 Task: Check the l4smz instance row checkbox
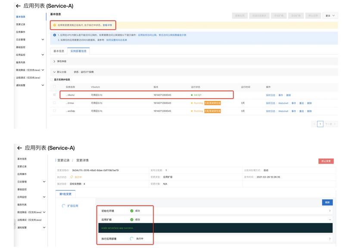[54, 94]
